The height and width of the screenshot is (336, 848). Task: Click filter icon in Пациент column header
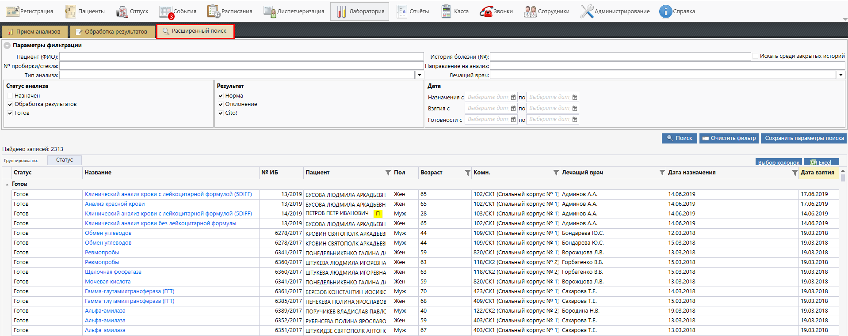coord(388,173)
